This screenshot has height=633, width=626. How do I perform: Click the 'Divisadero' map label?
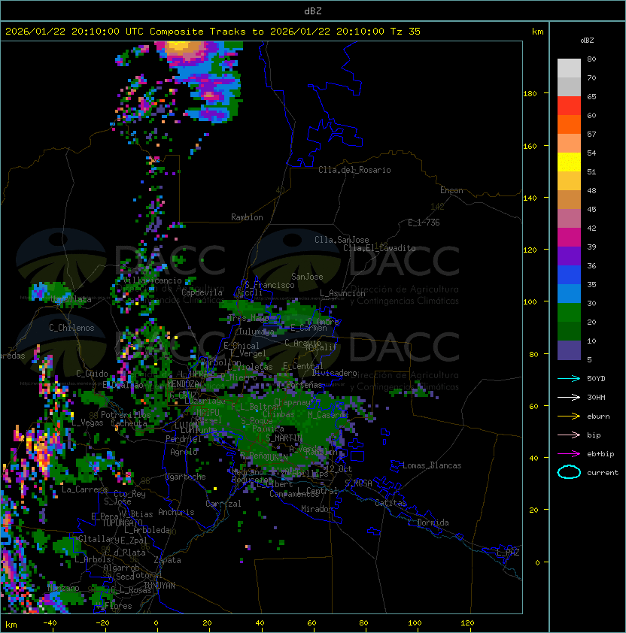335,373
